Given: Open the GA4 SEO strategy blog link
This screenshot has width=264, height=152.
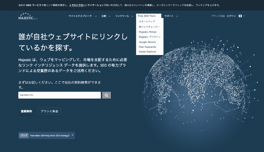Looking at the screenshot, I should (50, 135).
